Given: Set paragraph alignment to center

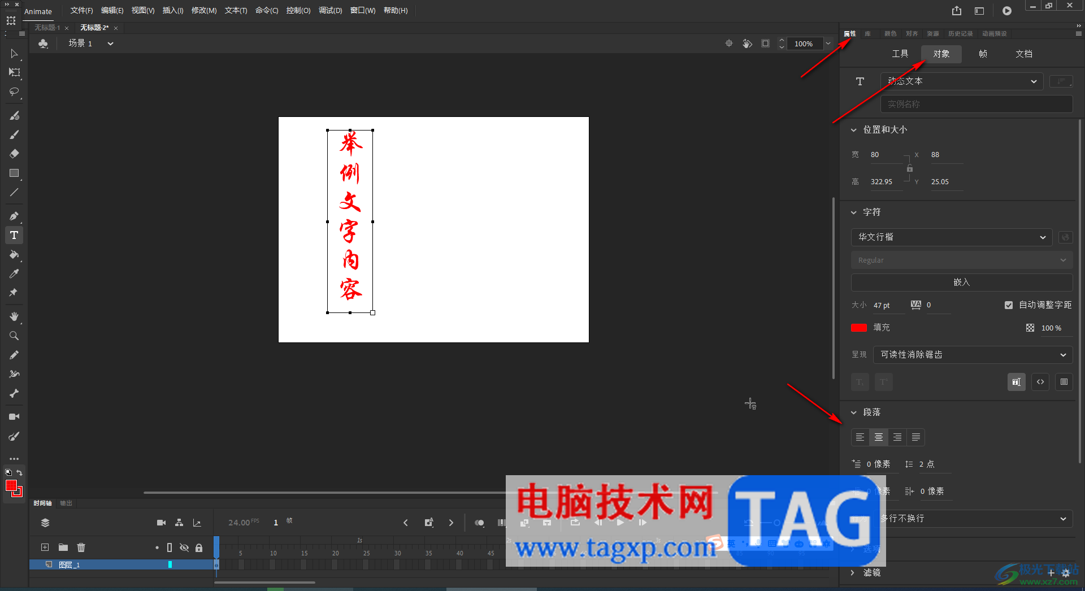Looking at the screenshot, I should (879, 437).
